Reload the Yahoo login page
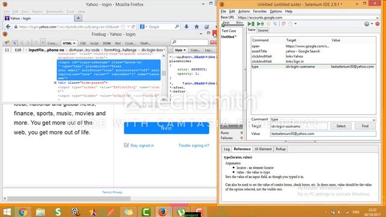The image size is (386, 217). (133, 27)
